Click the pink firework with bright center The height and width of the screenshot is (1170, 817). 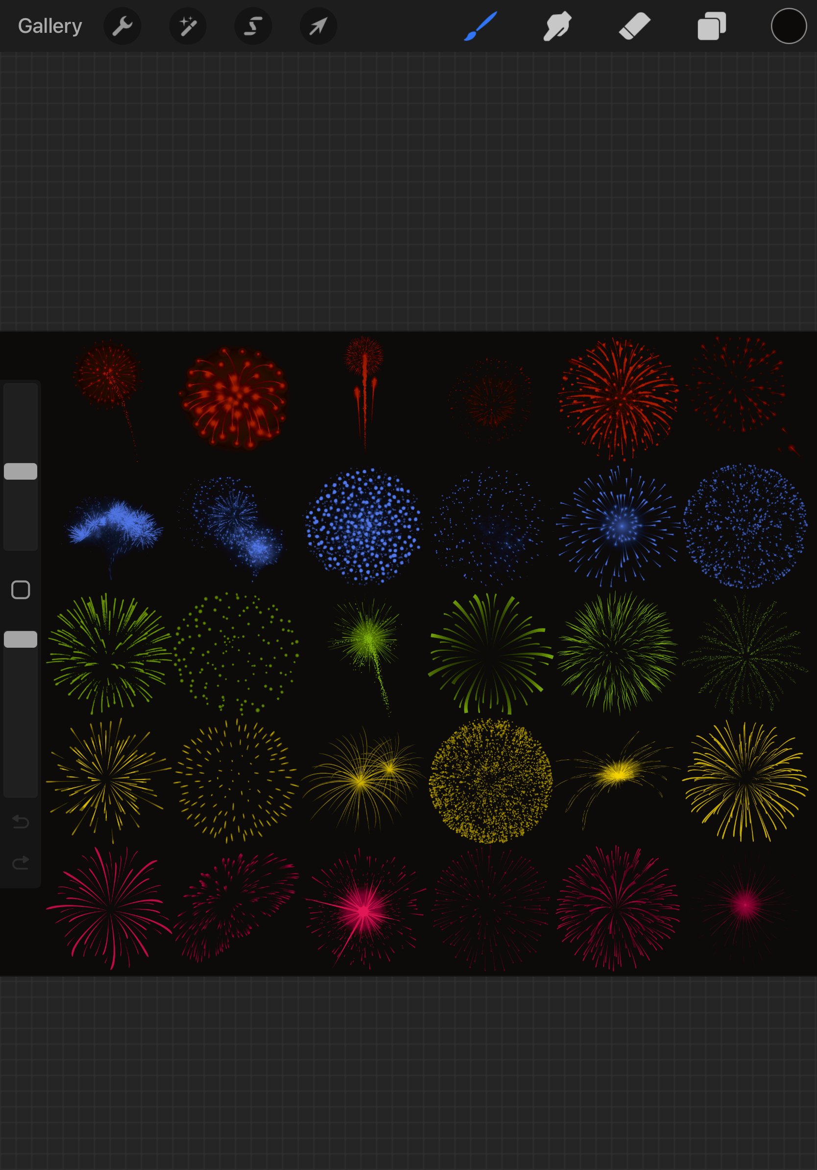tap(363, 910)
